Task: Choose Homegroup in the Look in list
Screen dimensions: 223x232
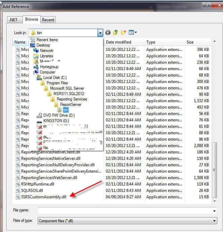Action: 49,67
